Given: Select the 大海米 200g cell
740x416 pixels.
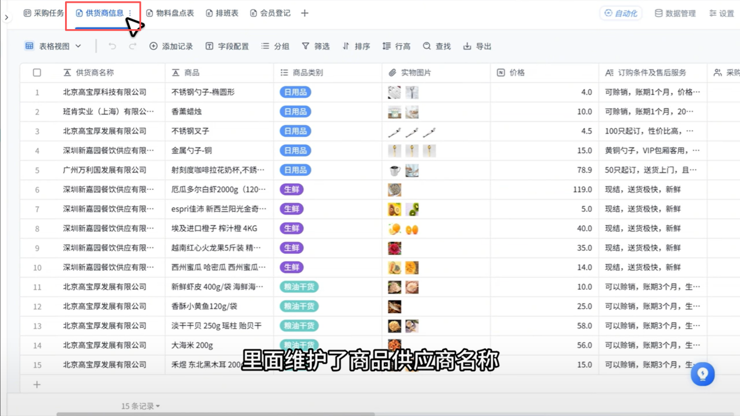Looking at the screenshot, I should (x=219, y=345).
